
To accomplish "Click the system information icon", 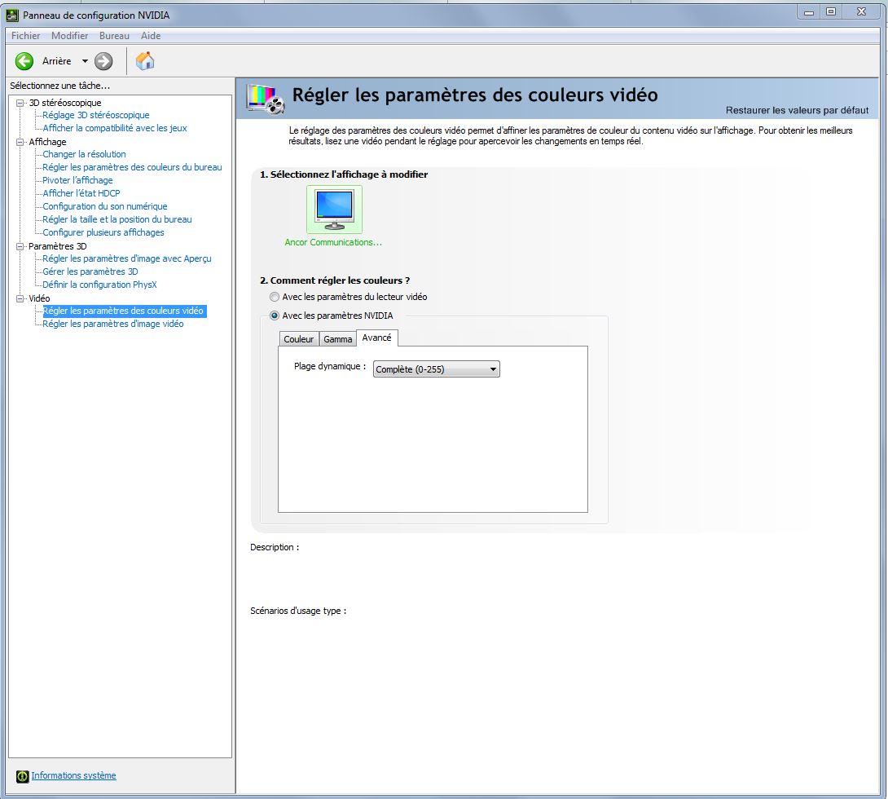I will point(23,776).
